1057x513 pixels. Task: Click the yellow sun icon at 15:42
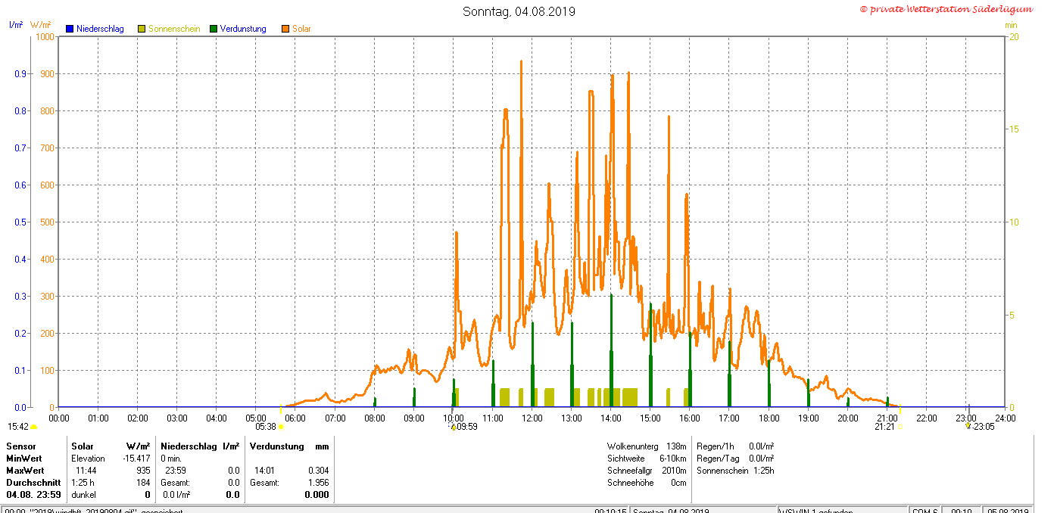33,427
